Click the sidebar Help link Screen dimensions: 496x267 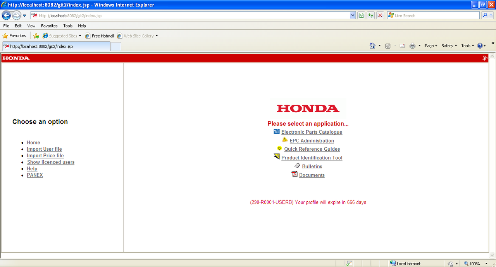point(32,169)
